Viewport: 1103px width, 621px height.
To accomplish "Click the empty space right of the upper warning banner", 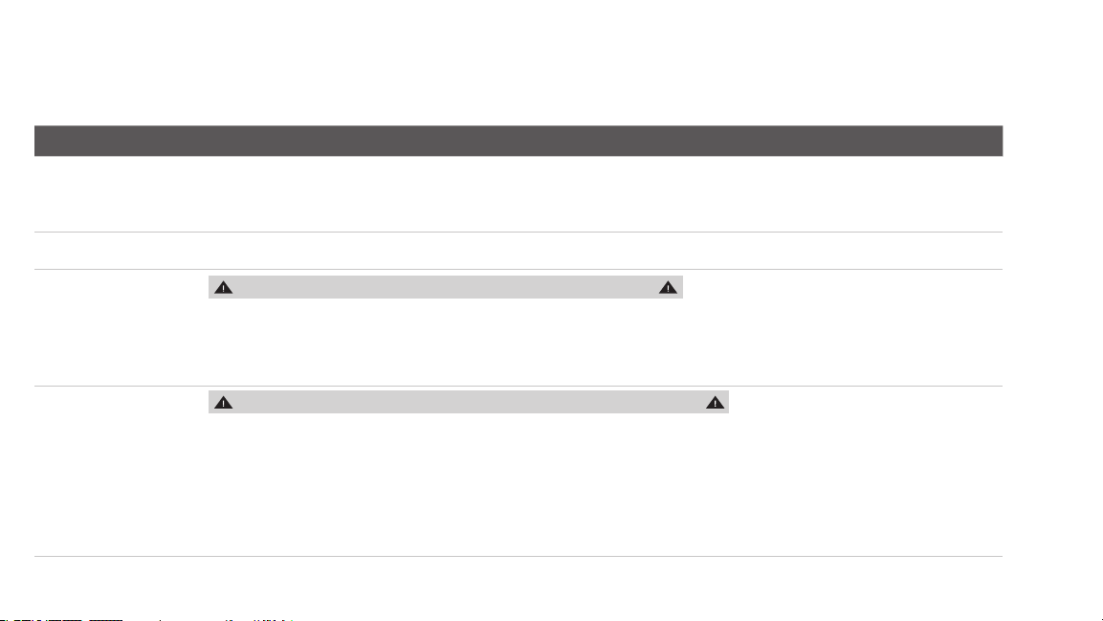I will (x=843, y=287).
